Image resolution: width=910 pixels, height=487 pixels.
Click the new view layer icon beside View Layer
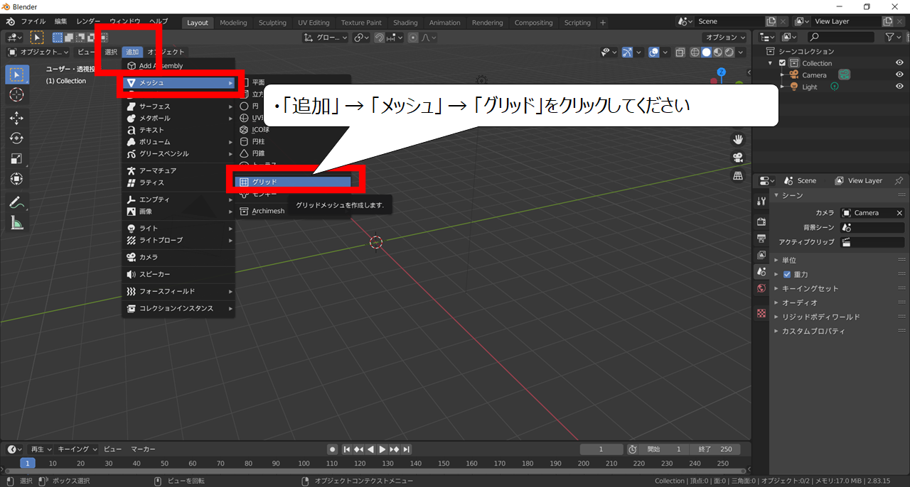click(x=887, y=21)
